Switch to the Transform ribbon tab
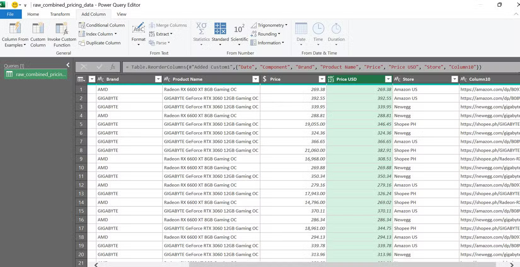The height and width of the screenshot is (267, 520). [60, 14]
